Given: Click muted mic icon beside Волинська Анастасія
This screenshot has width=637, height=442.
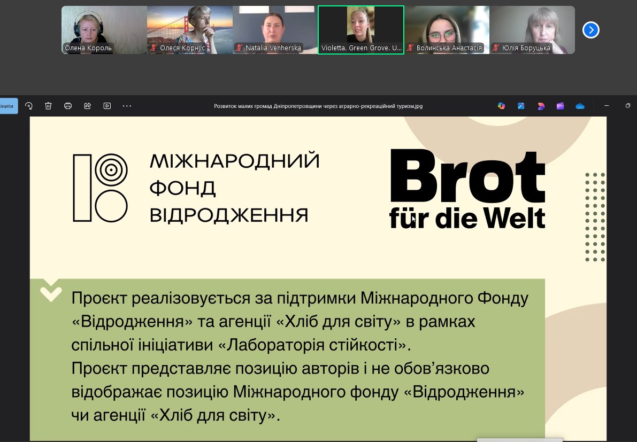Looking at the screenshot, I should pyautogui.click(x=410, y=48).
